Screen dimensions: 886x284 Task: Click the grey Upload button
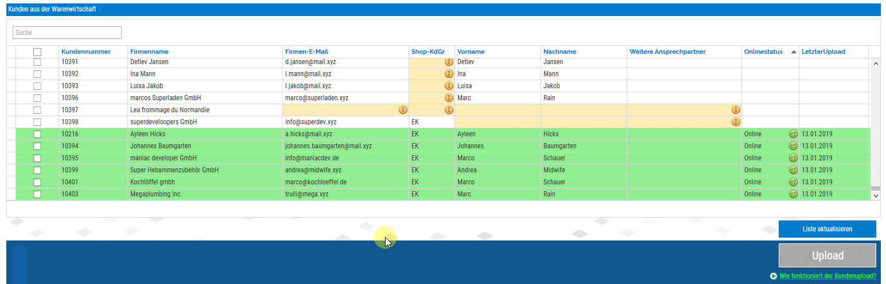[827, 255]
